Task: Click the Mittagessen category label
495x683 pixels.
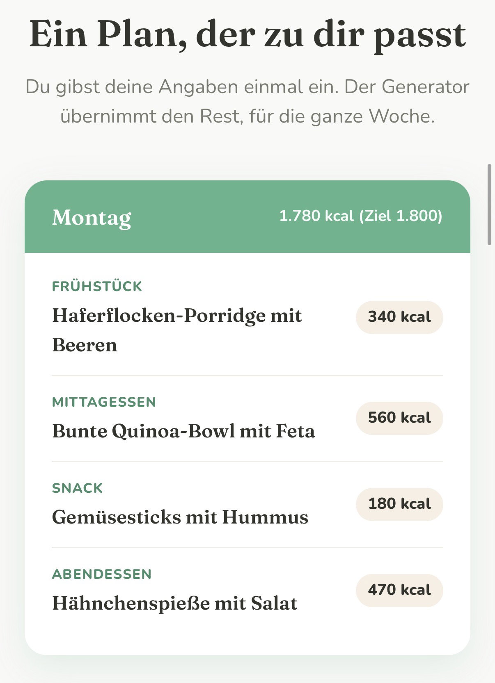Action: tap(104, 402)
